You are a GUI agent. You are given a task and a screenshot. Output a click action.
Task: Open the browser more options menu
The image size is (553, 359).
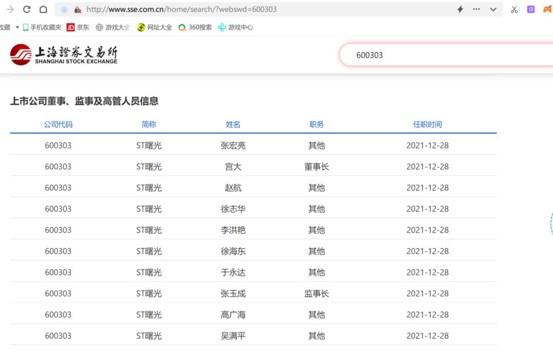pyautogui.click(x=477, y=9)
